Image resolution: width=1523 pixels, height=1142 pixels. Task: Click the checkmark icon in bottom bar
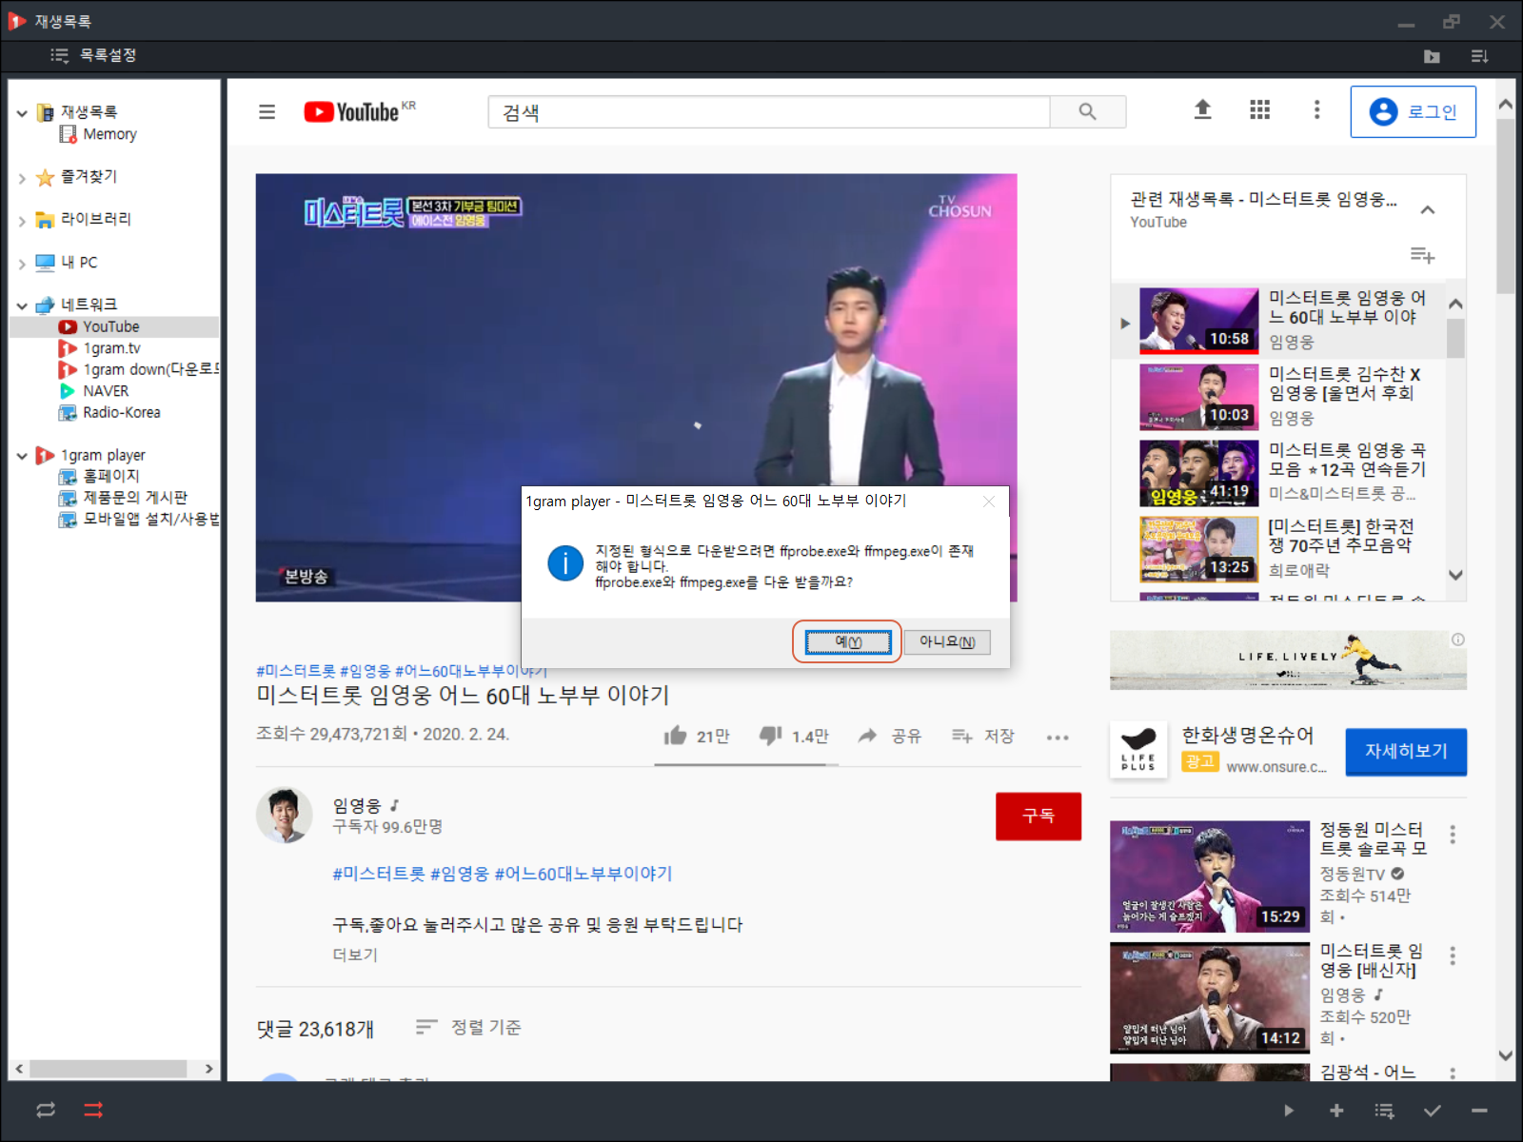pyautogui.click(x=1433, y=1111)
